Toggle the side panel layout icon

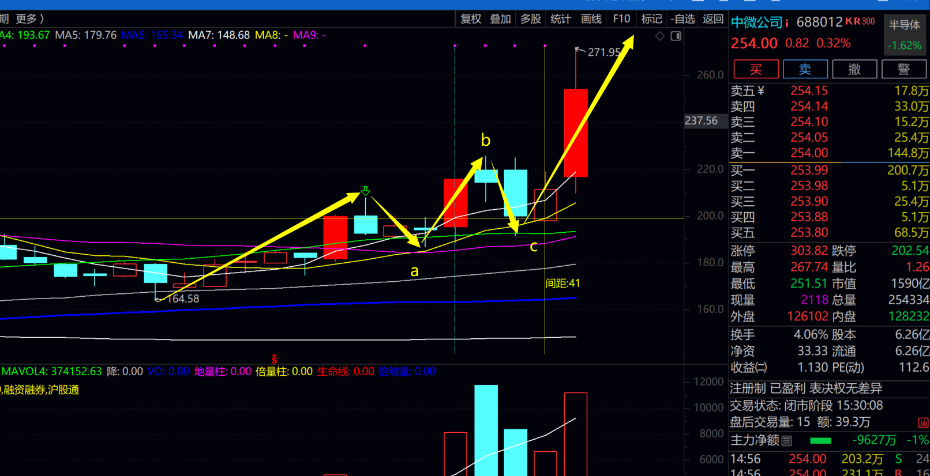(676, 36)
